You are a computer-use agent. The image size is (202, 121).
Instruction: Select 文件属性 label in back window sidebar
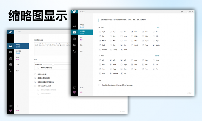[19, 51]
